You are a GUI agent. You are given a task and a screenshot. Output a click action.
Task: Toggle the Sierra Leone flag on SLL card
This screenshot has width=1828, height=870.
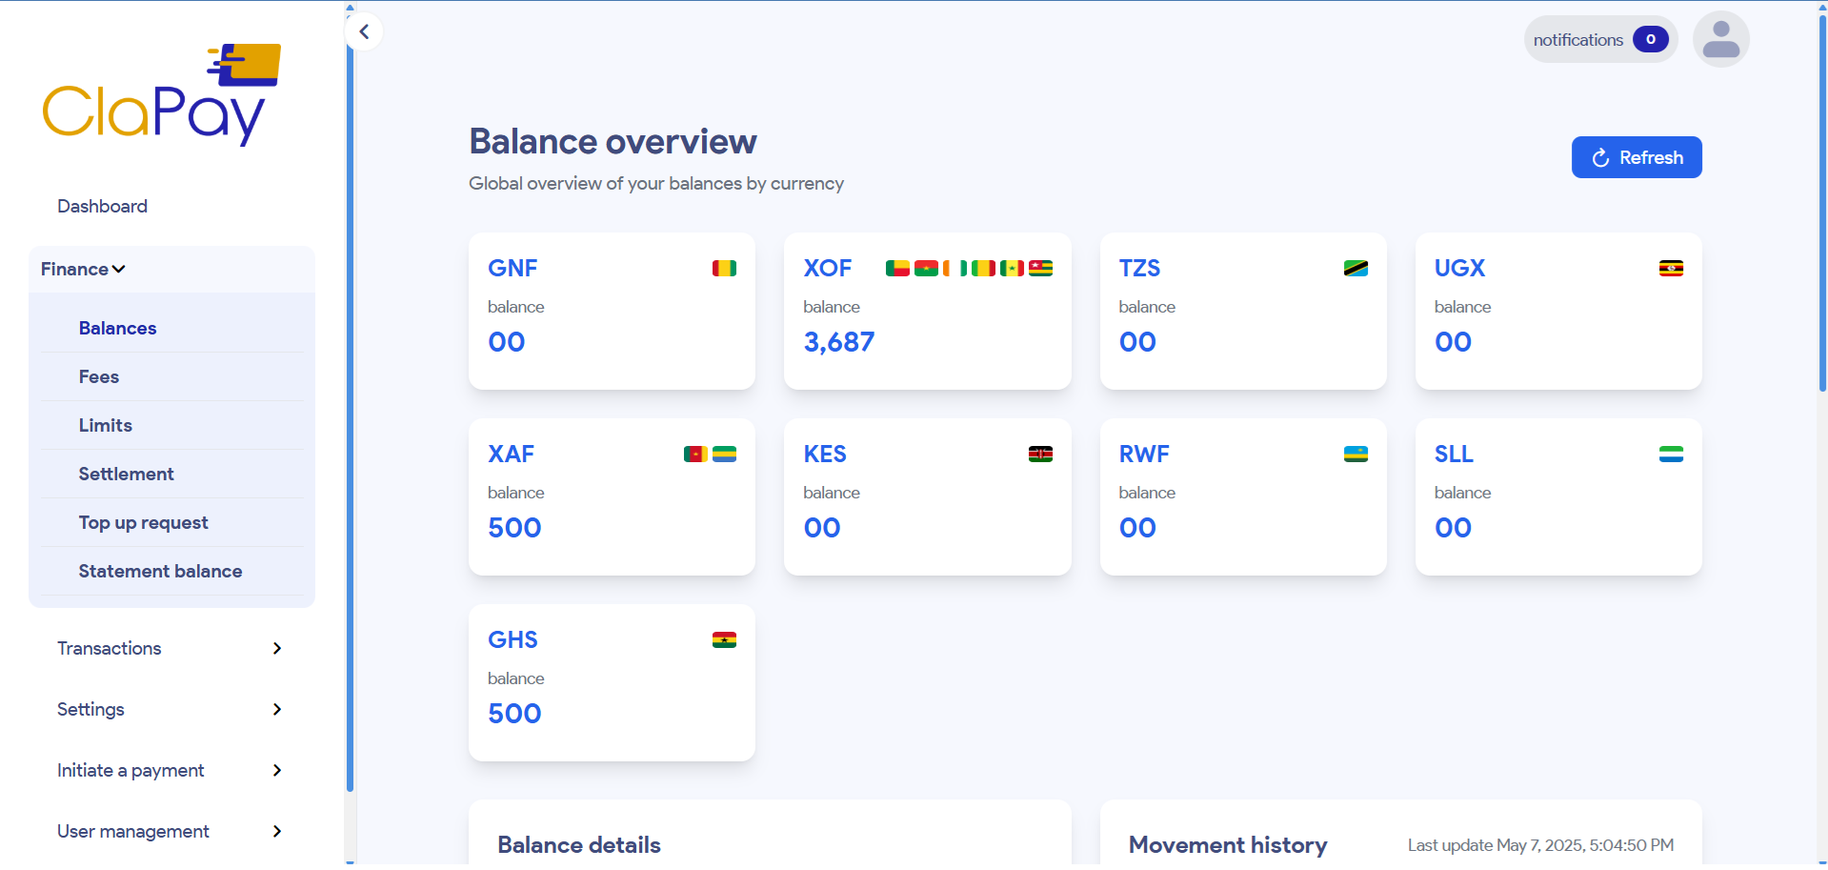[x=1672, y=455]
